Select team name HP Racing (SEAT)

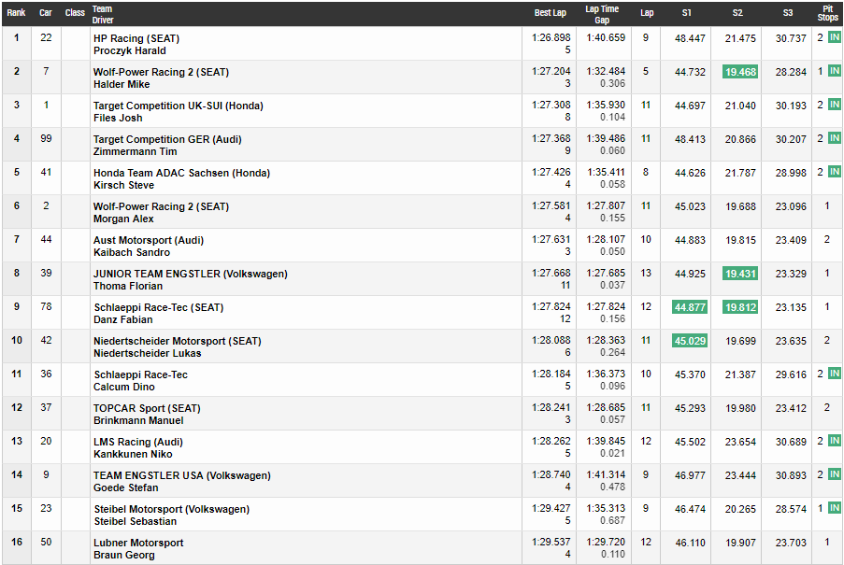[136, 38]
